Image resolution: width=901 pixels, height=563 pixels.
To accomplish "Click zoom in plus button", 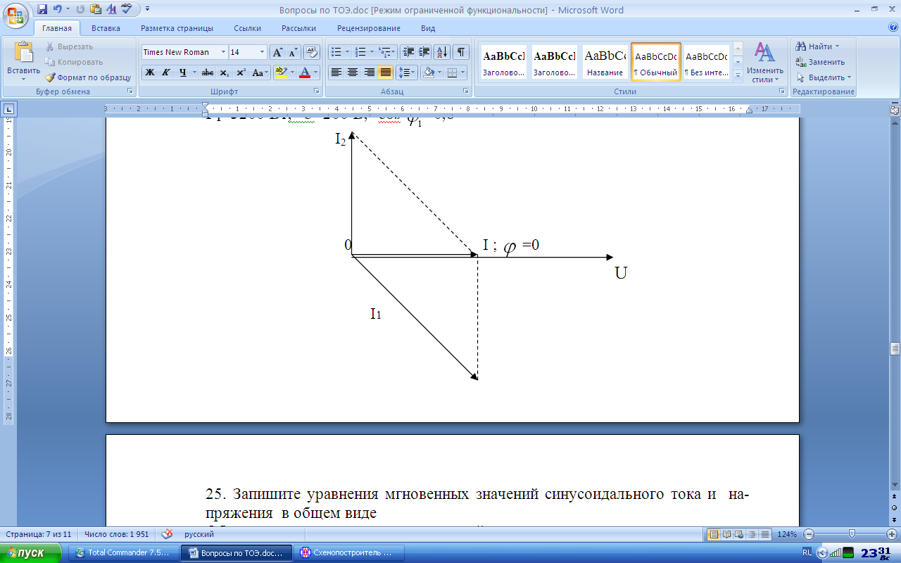I will [891, 534].
